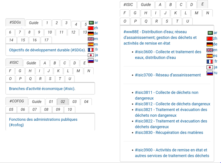221x163 pixels.
Task: Choose the Russian flag in the left panel
Action: 91,60
